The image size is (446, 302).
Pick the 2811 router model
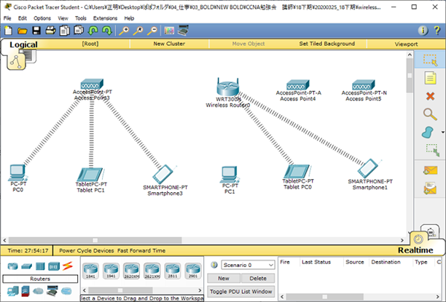(173, 271)
